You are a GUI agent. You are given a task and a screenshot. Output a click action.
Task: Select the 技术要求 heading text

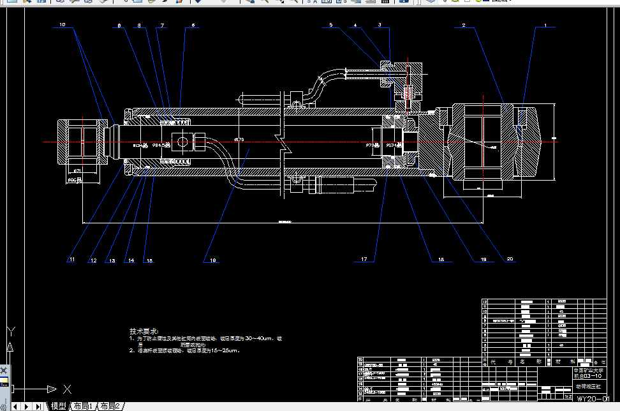(144, 331)
